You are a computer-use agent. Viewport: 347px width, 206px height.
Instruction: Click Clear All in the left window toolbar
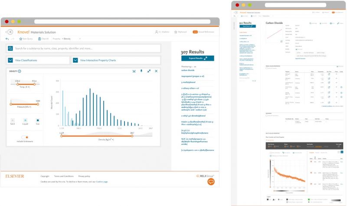pyautogui.click(x=43, y=39)
